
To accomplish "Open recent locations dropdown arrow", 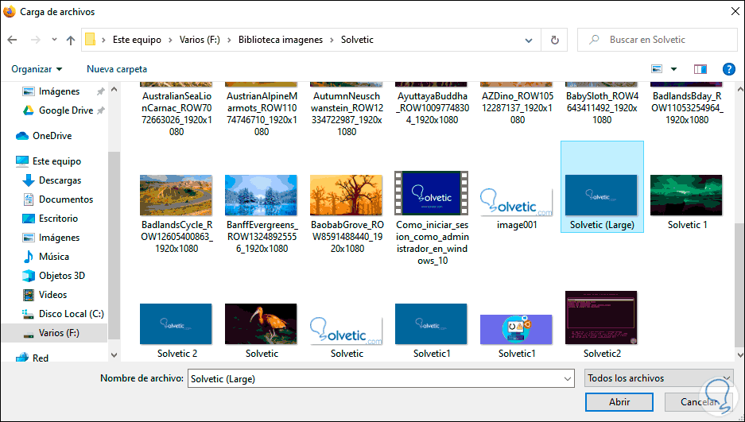I will click(x=54, y=40).
